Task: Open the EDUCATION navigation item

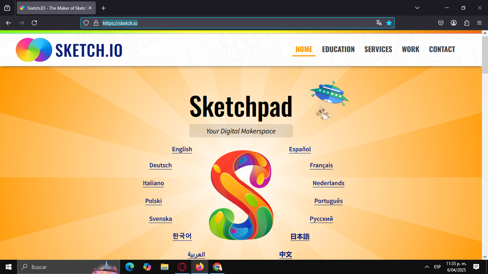Action: tap(338, 49)
